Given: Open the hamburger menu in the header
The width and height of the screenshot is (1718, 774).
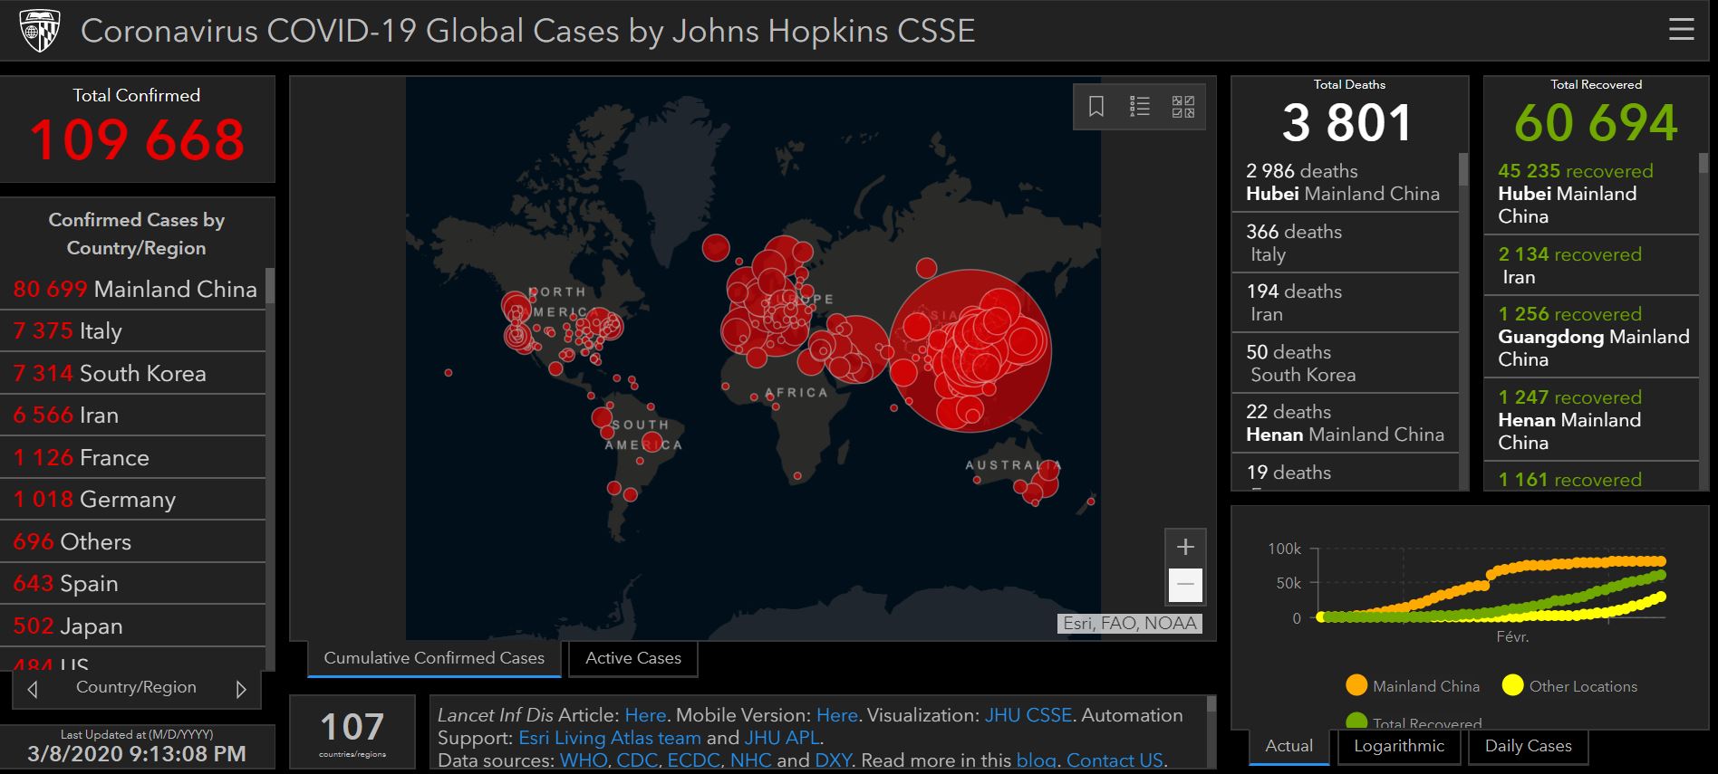Looking at the screenshot, I should (1681, 30).
